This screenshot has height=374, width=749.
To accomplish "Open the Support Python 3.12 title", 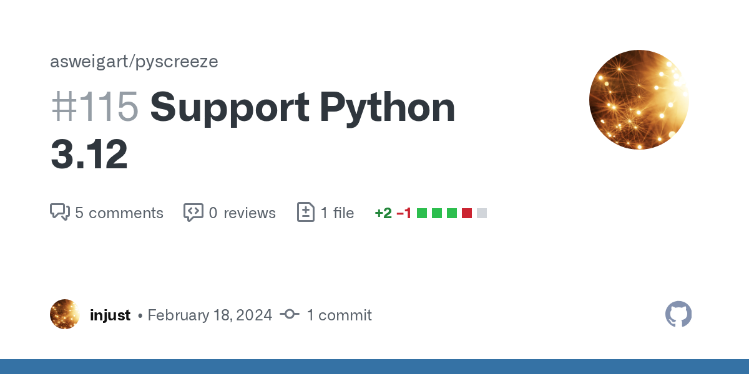I will pyautogui.click(x=253, y=130).
